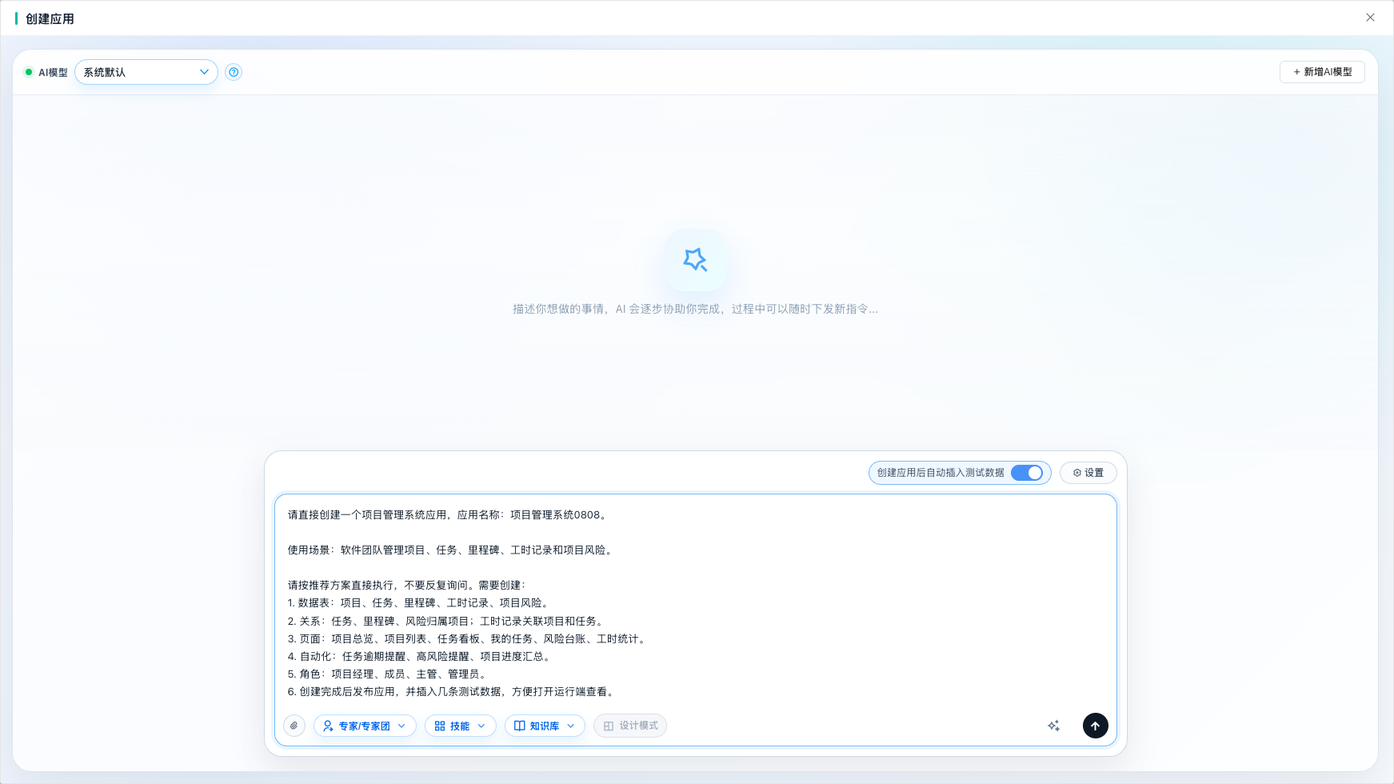This screenshot has height=784, width=1394.
Task: Click the line starting with 6. 创建完成后发布应用
Action: pos(453,691)
